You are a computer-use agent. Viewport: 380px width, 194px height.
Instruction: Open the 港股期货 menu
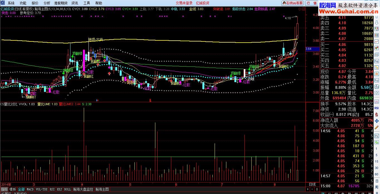pos(61,3)
